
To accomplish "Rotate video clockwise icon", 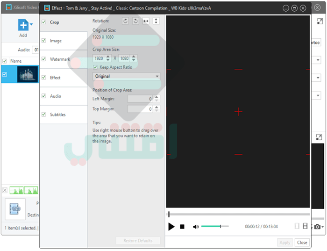I will point(125,21).
